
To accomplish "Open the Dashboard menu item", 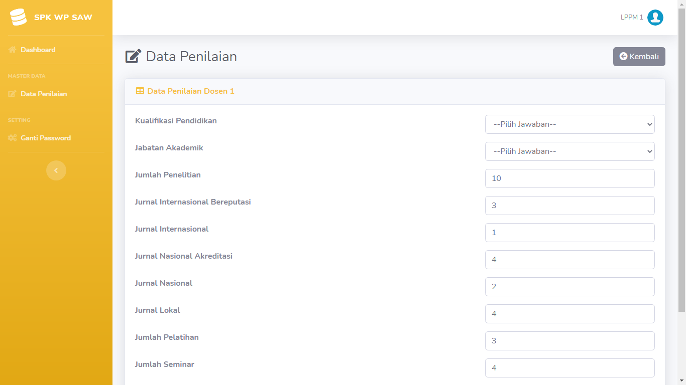I will [x=38, y=50].
